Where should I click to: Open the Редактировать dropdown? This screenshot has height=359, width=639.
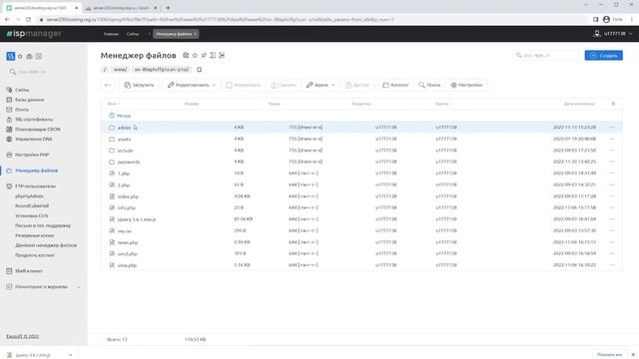(192, 85)
